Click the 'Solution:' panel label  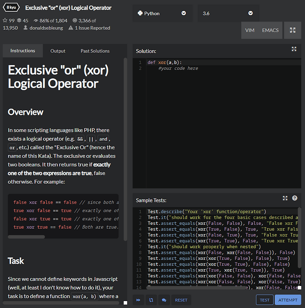pyautogui.click(x=146, y=51)
